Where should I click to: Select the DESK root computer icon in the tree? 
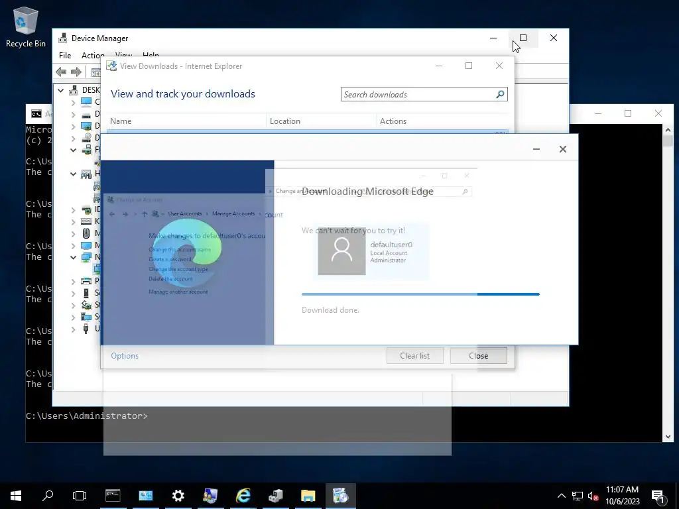[x=74, y=90]
